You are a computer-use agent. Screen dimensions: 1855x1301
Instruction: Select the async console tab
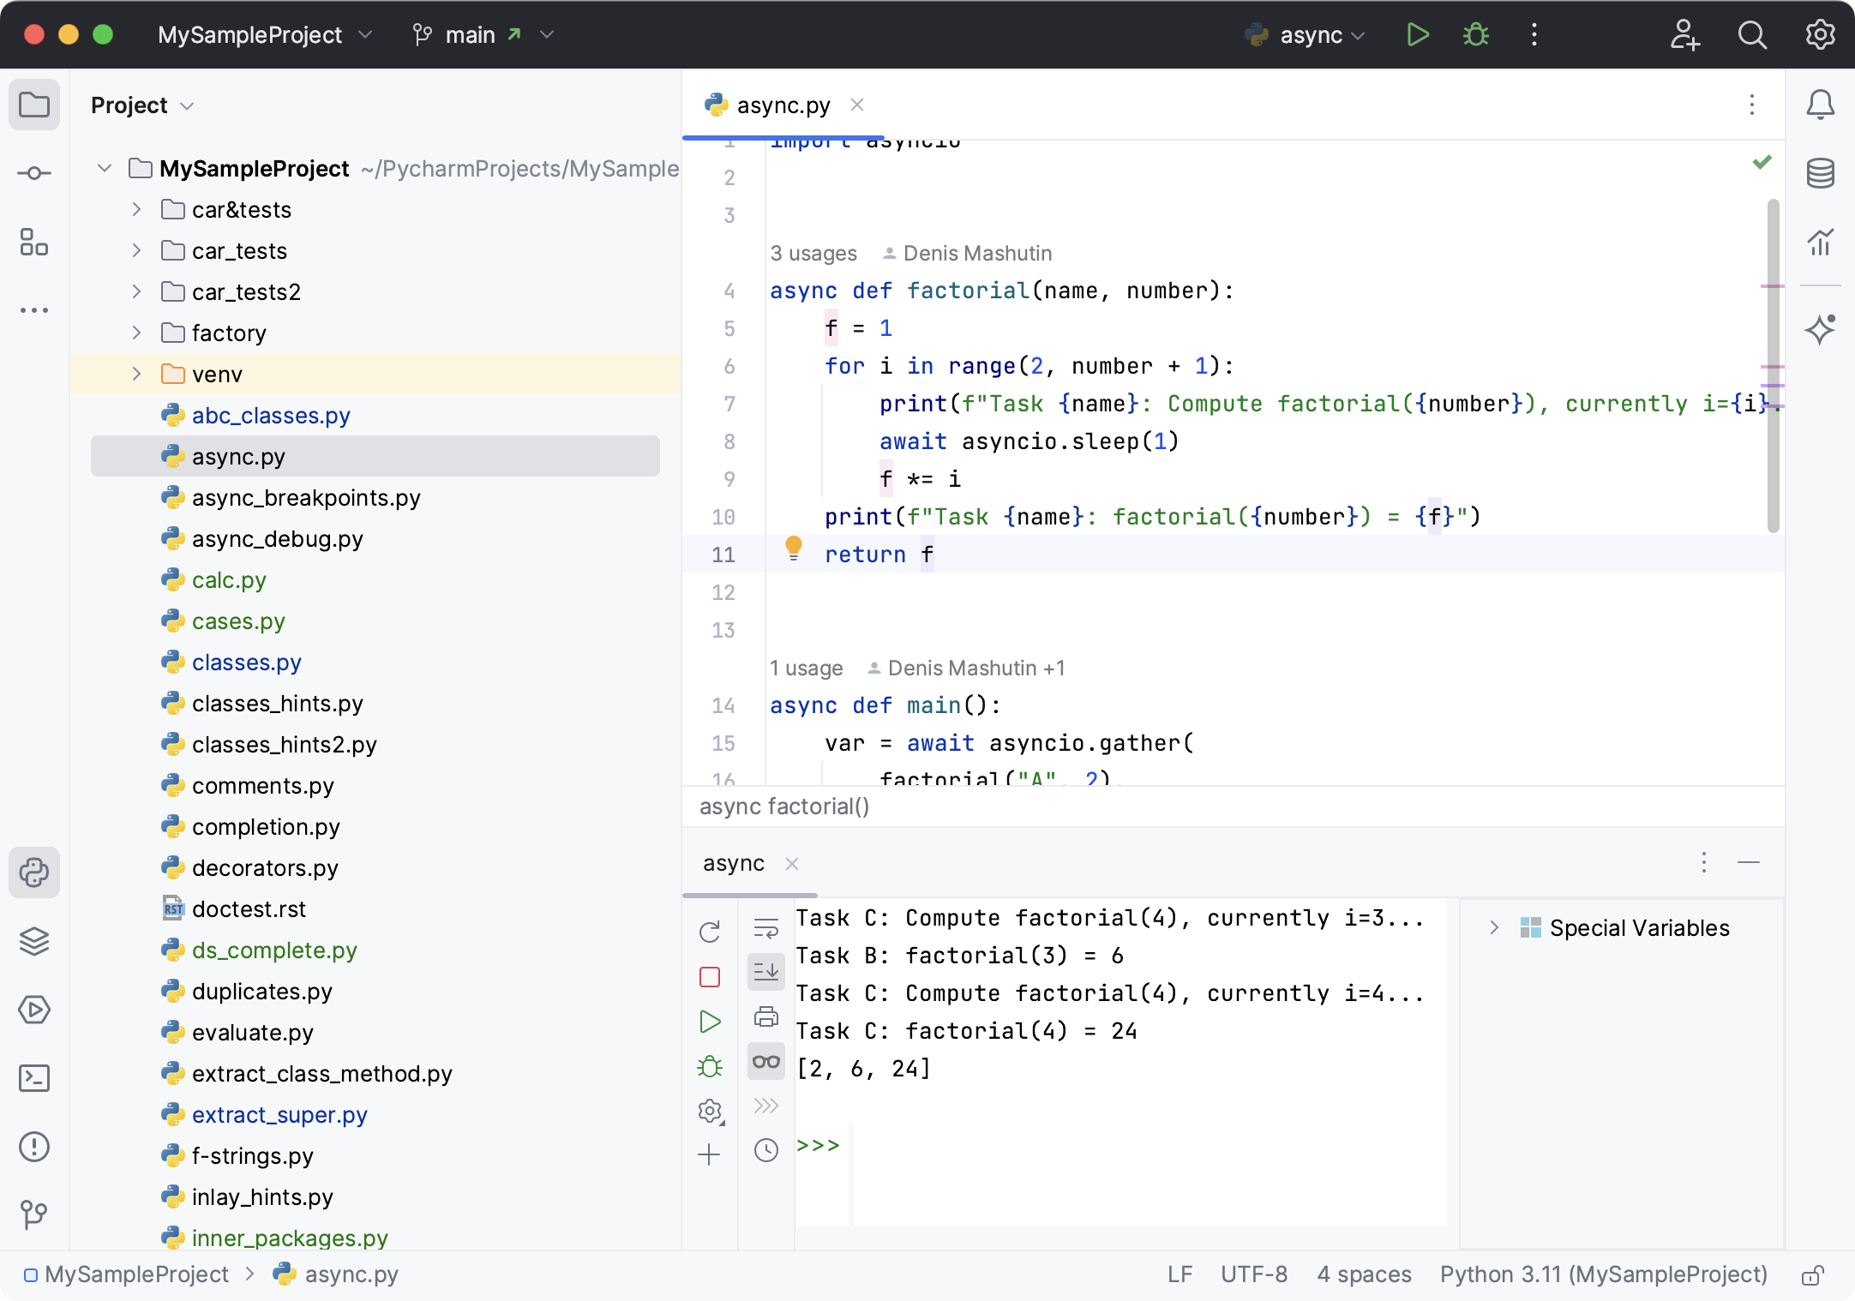point(734,864)
